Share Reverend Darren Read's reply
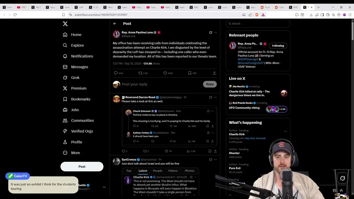354x199 pixels. 215,151
